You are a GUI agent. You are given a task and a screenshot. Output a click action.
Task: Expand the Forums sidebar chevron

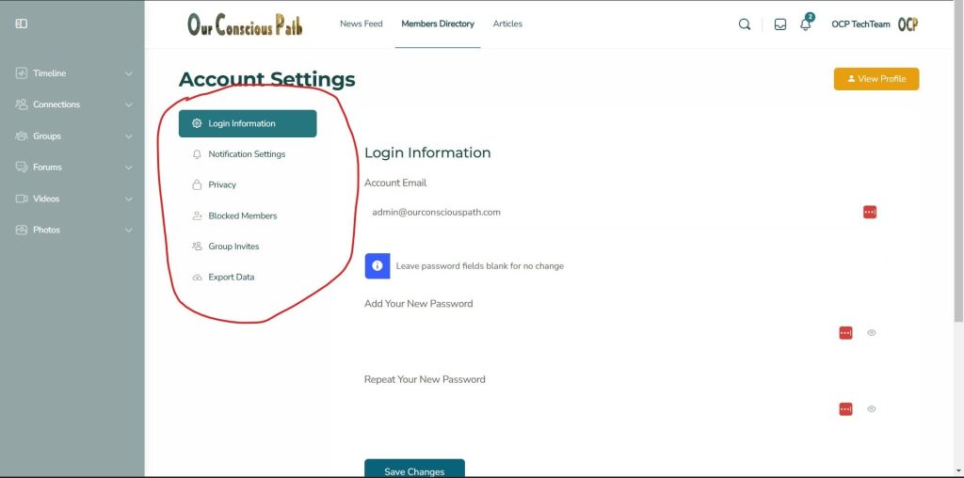[129, 167]
